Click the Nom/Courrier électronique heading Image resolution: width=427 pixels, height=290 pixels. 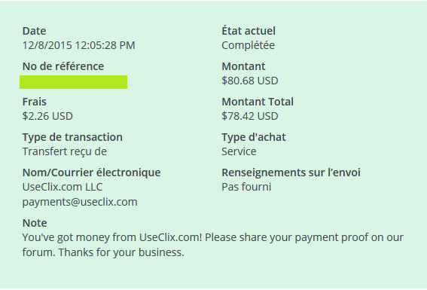(x=91, y=172)
